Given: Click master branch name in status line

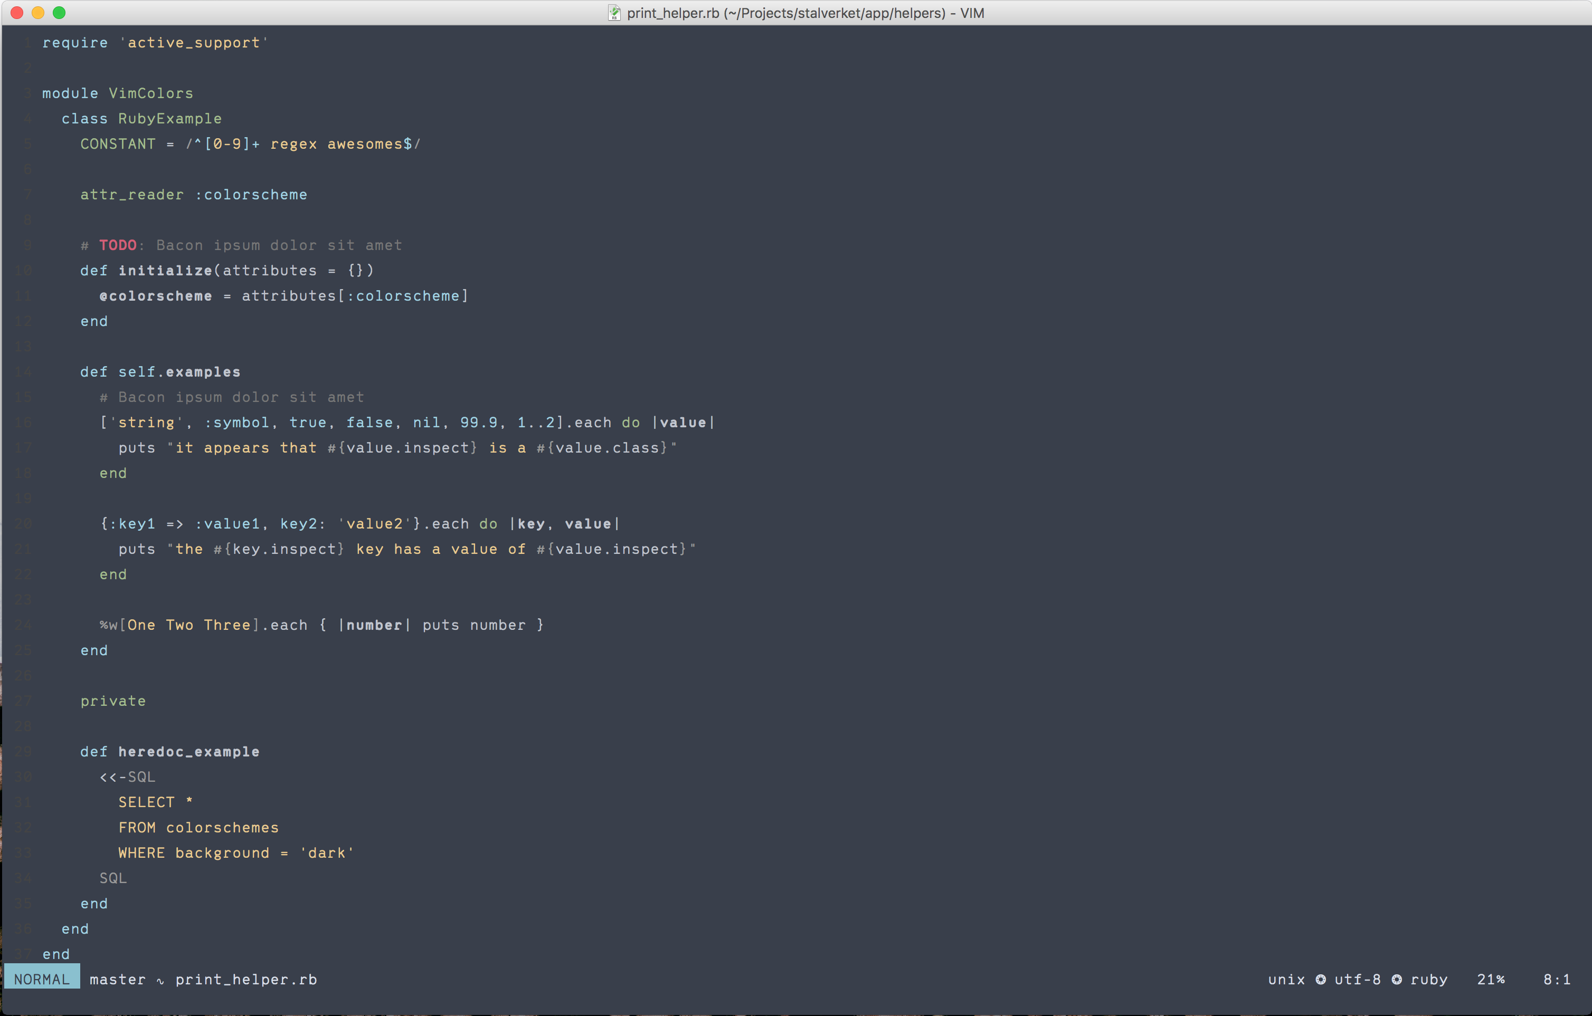Looking at the screenshot, I should [118, 979].
